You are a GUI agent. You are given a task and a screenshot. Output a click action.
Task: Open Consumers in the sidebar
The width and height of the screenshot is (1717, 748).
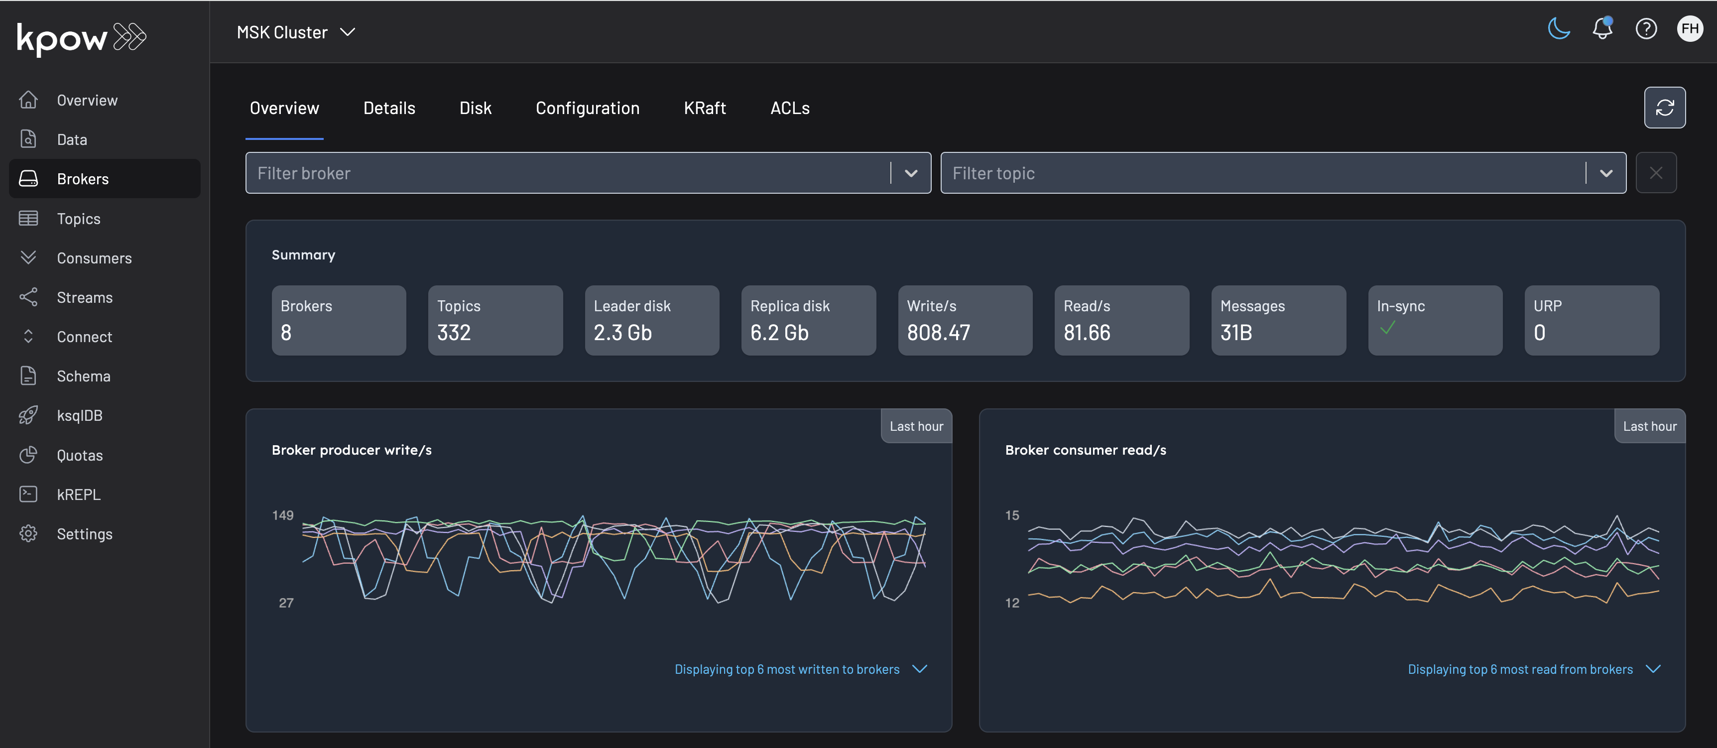pyautogui.click(x=94, y=258)
